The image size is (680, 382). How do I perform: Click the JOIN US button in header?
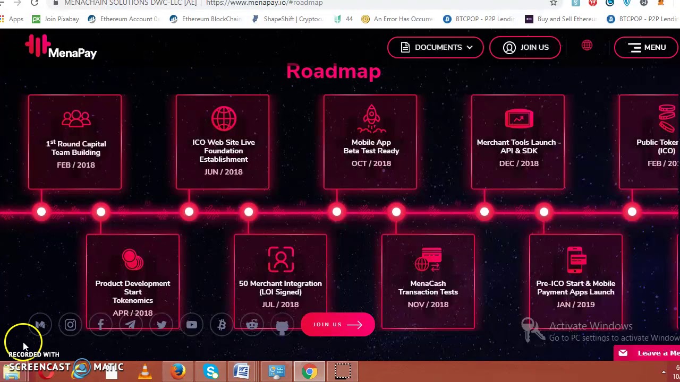click(525, 47)
